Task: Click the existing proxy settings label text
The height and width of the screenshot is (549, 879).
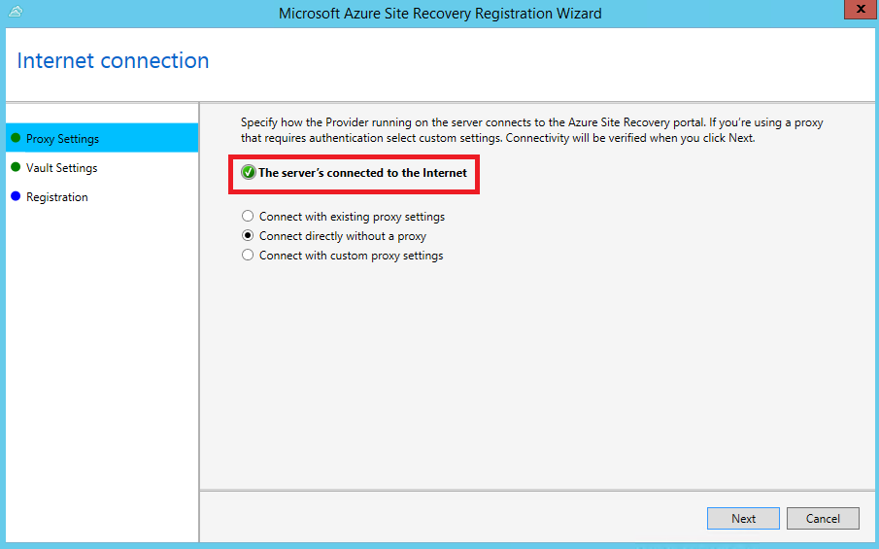Action: (x=352, y=217)
